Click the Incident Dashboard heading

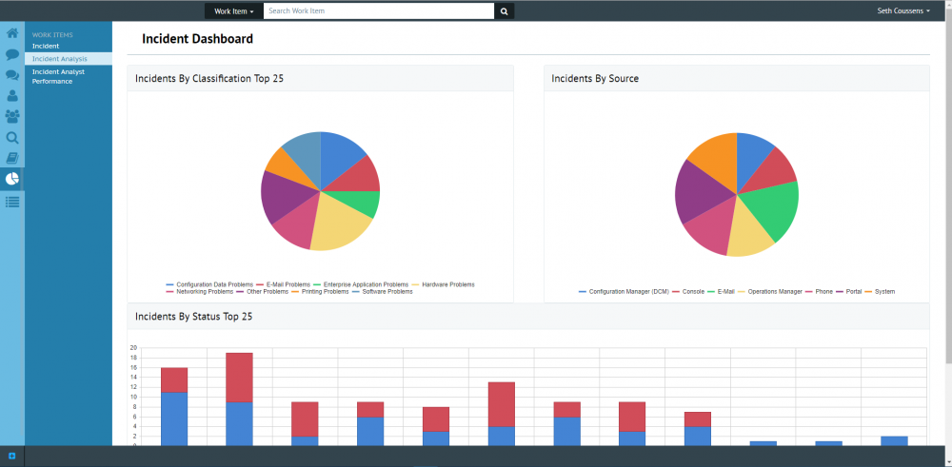(197, 39)
